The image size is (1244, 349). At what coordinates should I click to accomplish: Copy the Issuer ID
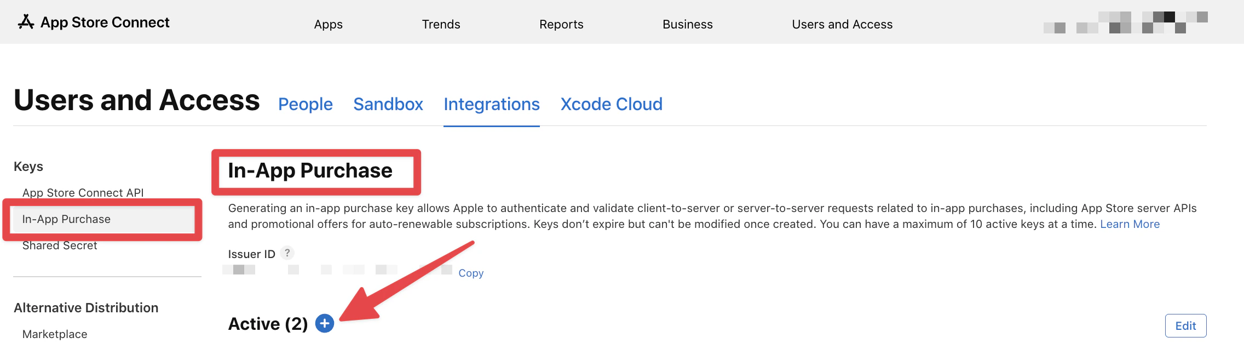coord(471,273)
